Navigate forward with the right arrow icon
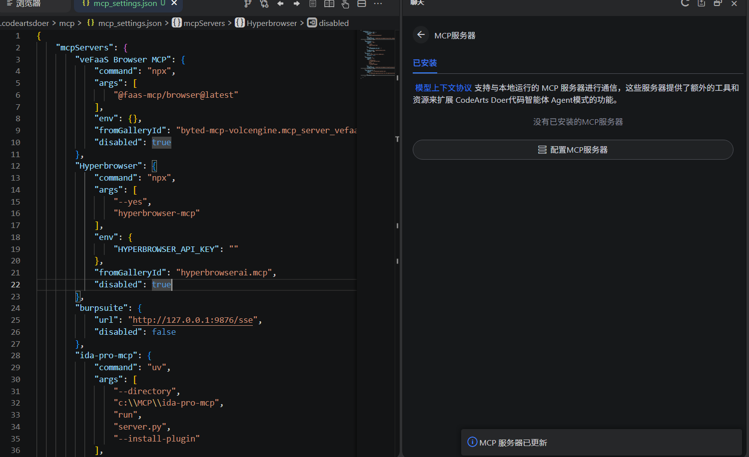The width and height of the screenshot is (749, 457). (297, 3)
